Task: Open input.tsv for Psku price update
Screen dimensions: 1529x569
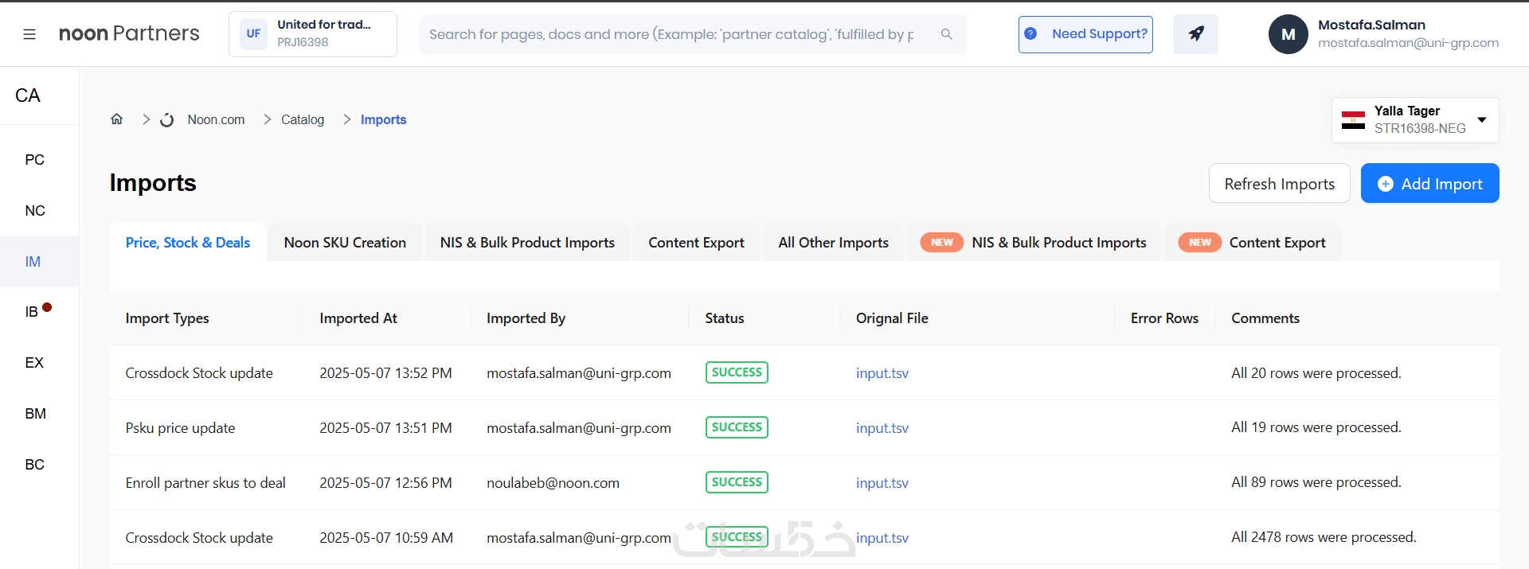Action: pyautogui.click(x=882, y=428)
